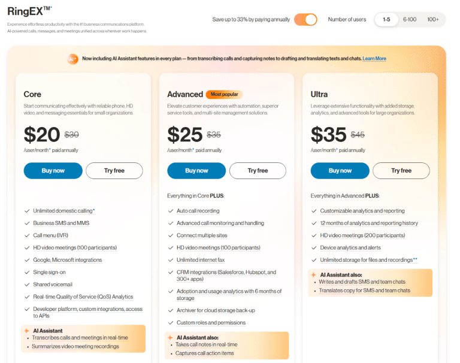Click the Most popular badge on Advanced
The height and width of the screenshot is (363, 460).
[224, 94]
